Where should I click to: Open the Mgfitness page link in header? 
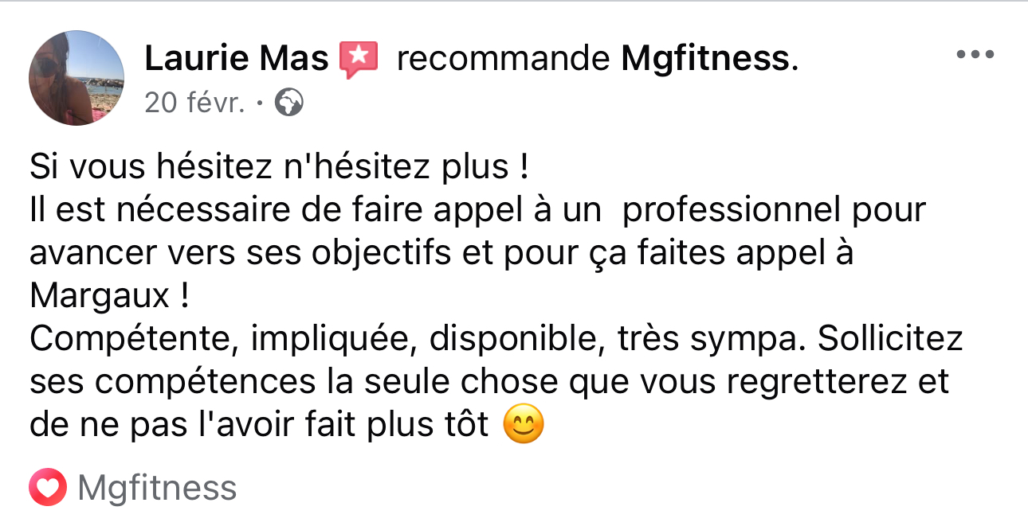coord(705,58)
